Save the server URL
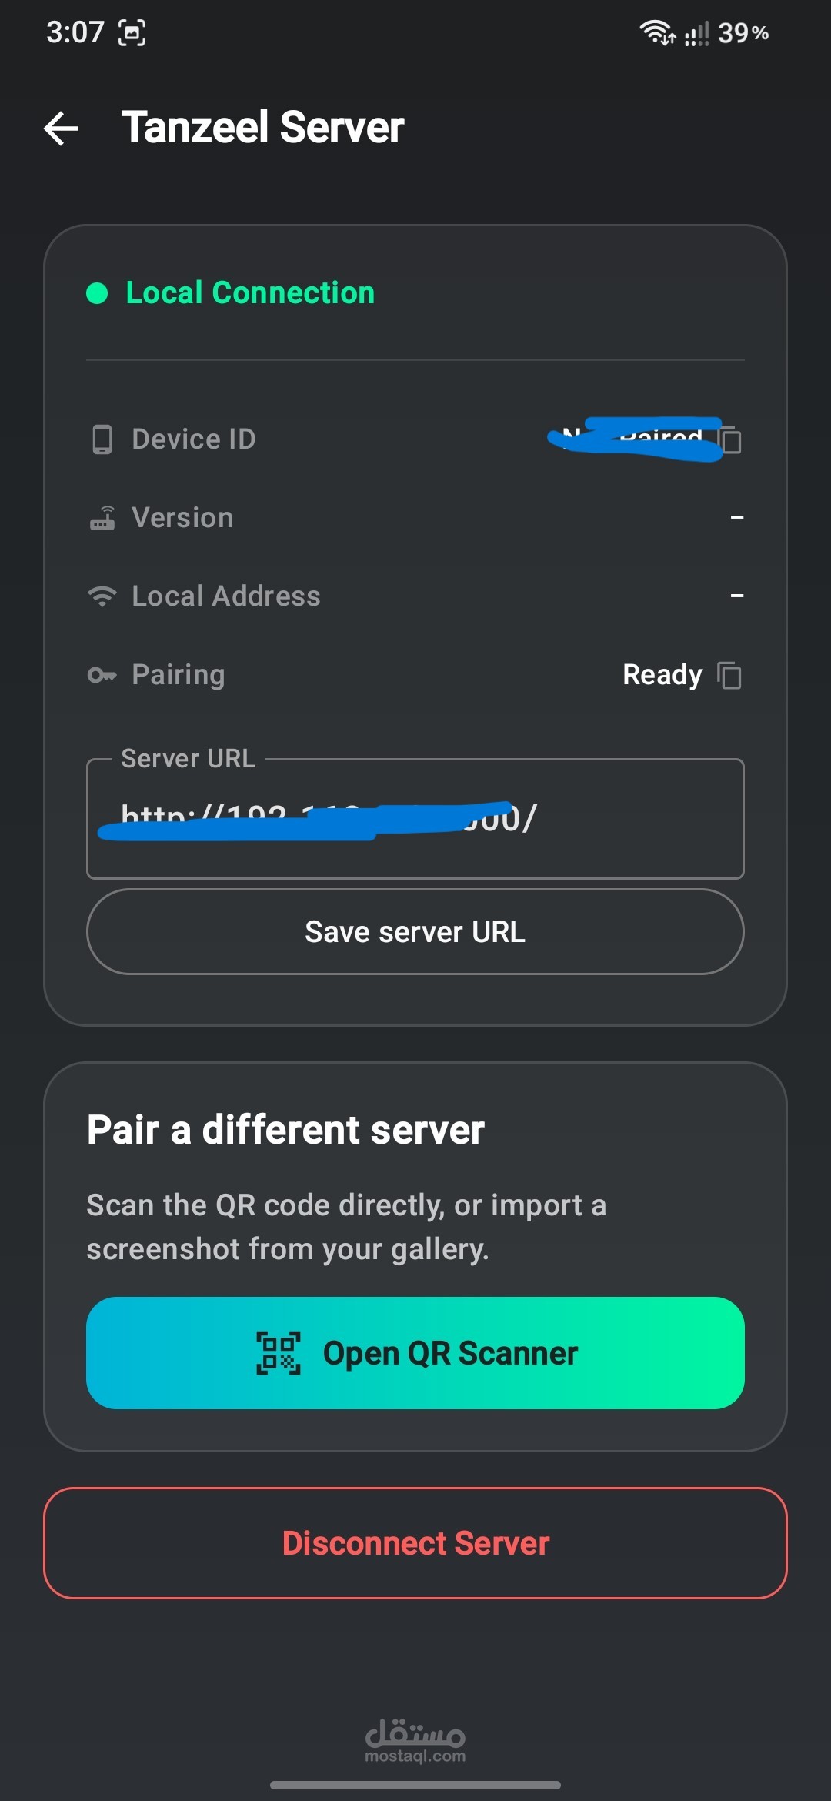 [415, 932]
